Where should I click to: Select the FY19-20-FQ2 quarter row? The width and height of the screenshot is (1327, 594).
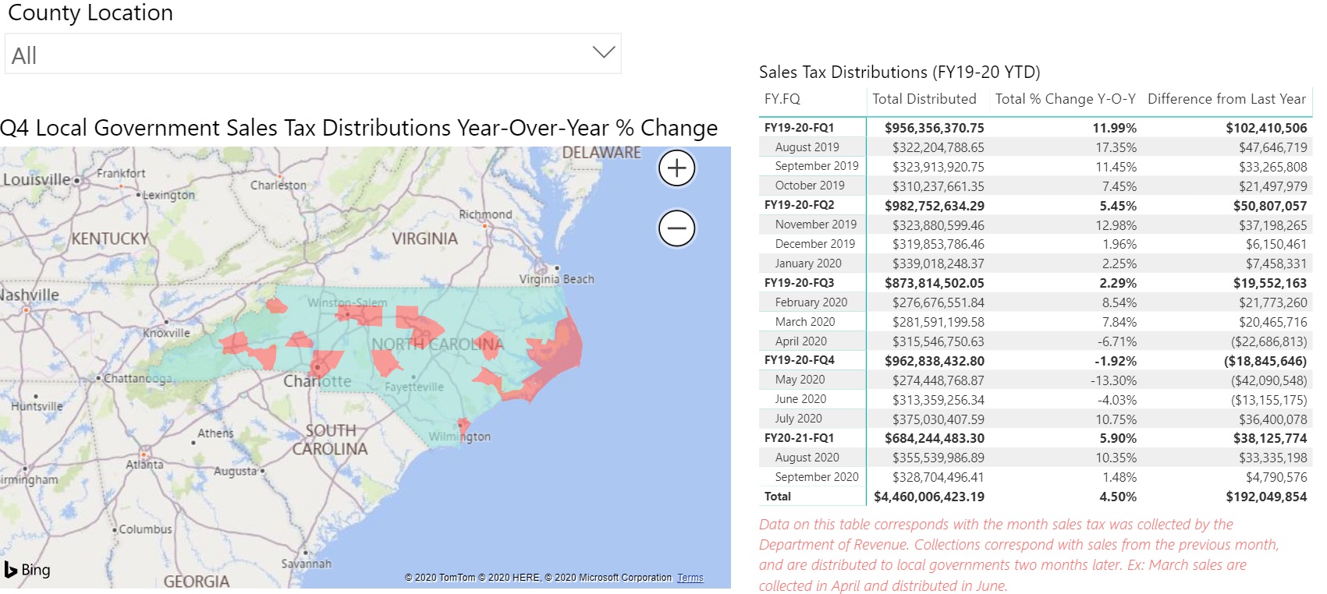(x=799, y=205)
